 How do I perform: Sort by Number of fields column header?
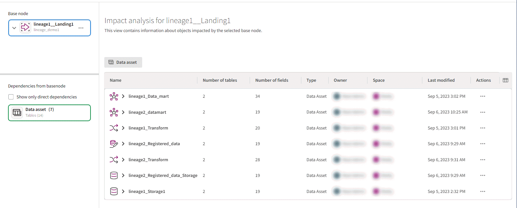click(271, 80)
